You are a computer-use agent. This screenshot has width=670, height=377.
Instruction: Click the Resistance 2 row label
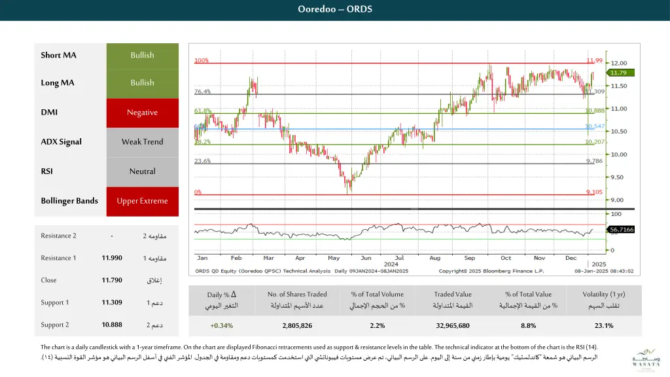(x=58, y=236)
